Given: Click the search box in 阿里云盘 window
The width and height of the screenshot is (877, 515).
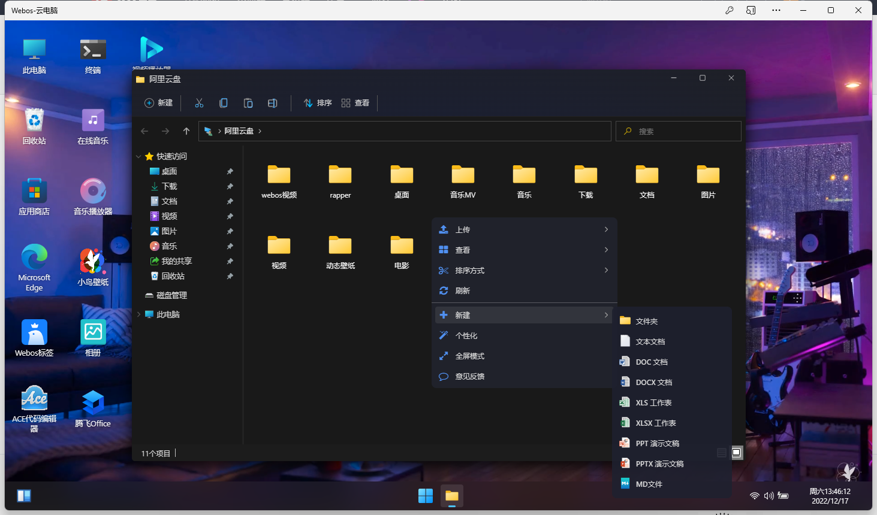Looking at the screenshot, I should (679, 131).
